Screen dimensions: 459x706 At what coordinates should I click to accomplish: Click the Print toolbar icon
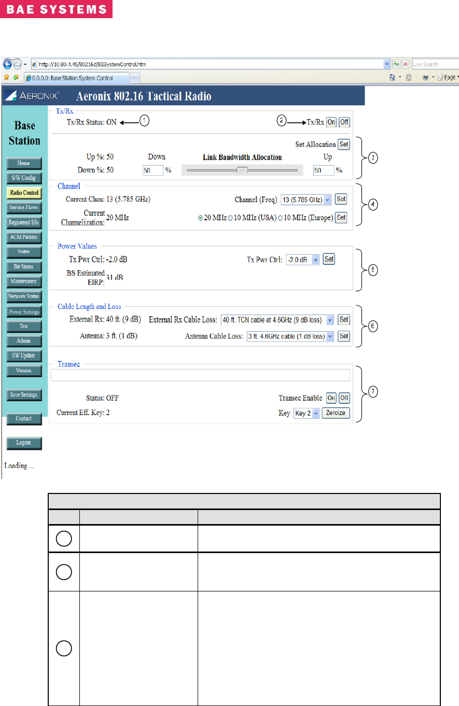pos(425,77)
